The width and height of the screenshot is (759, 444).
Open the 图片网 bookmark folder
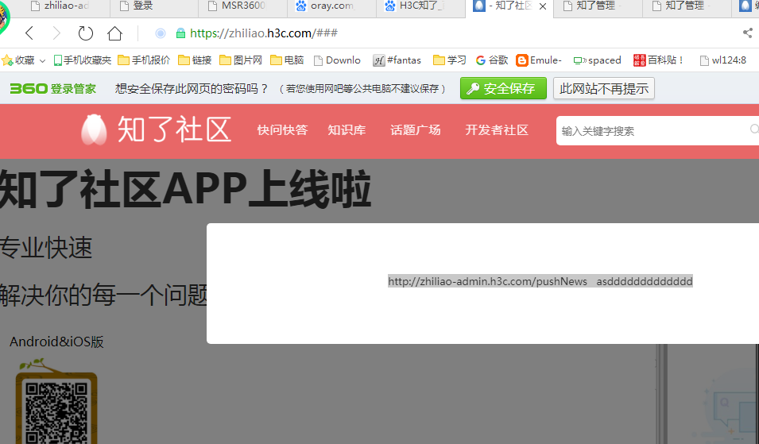pyautogui.click(x=241, y=60)
